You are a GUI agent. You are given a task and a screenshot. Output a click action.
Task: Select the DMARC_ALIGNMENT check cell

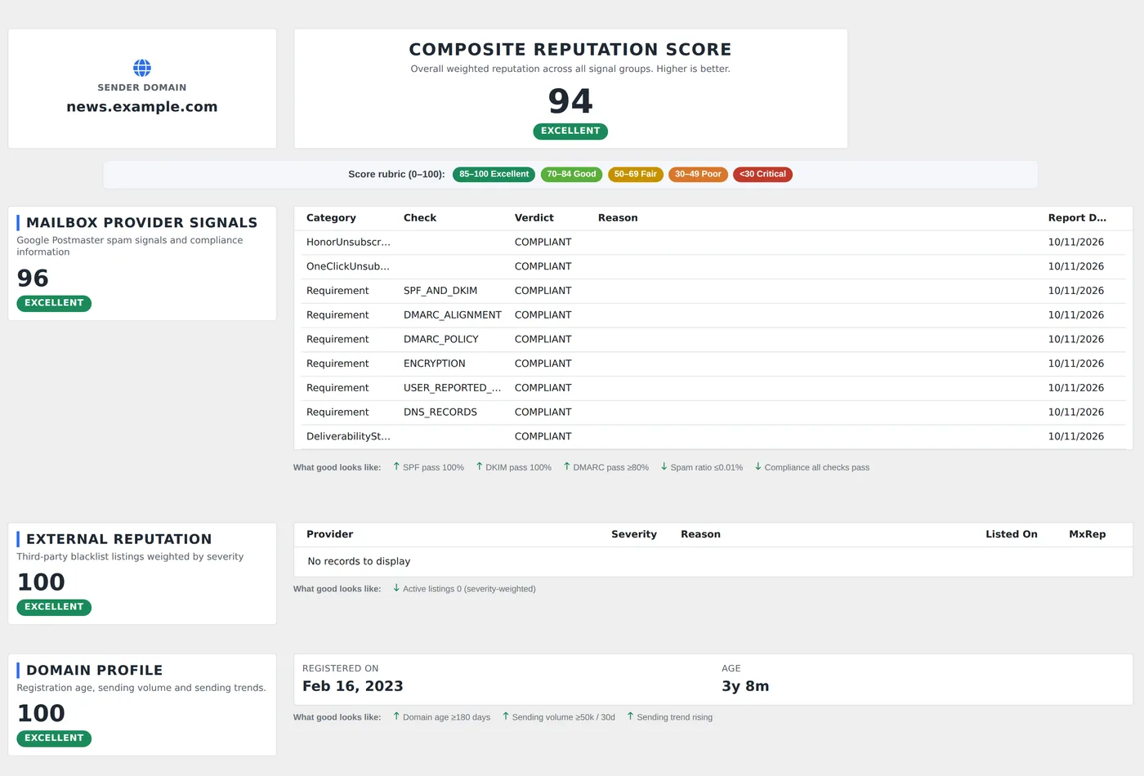coord(453,315)
